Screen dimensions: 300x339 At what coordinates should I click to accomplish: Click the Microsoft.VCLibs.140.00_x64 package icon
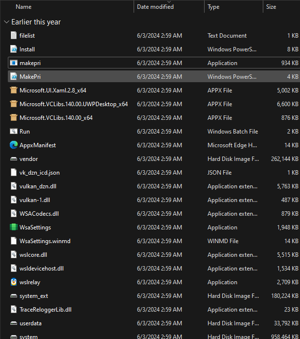(13, 117)
